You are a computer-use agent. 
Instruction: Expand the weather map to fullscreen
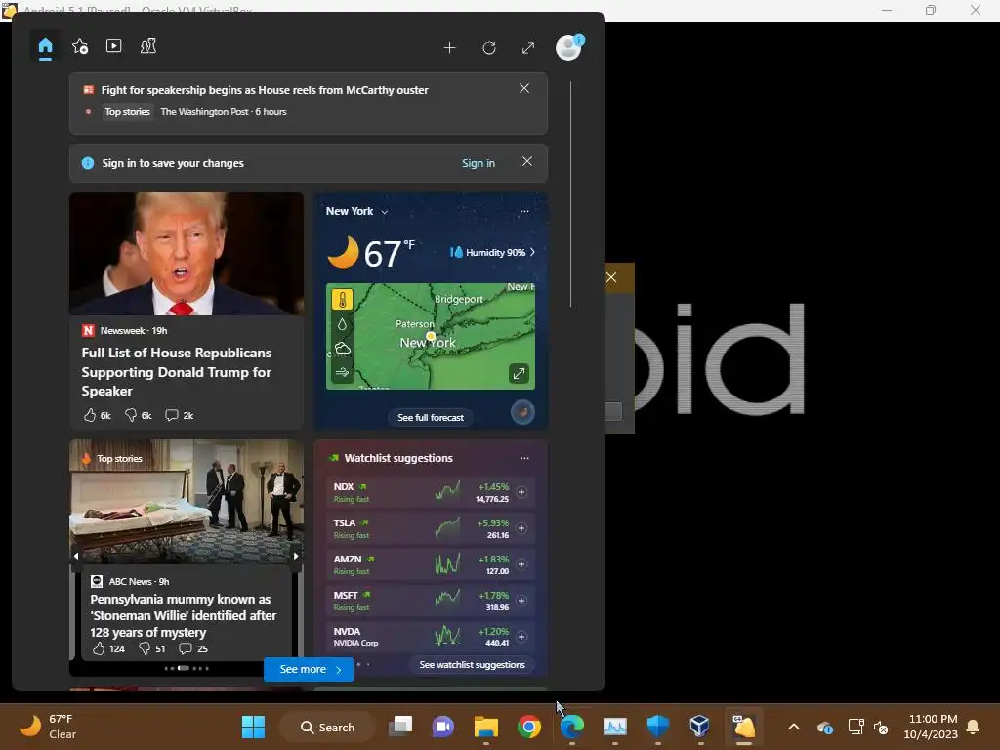(x=520, y=374)
